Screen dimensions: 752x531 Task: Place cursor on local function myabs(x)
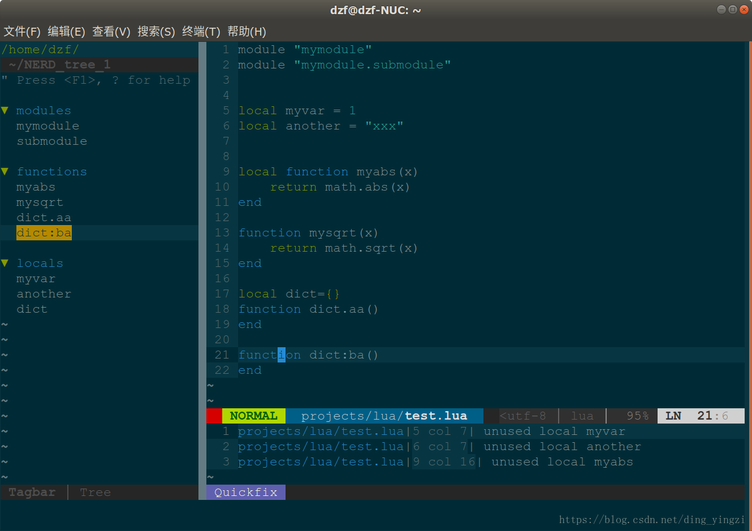coord(328,172)
